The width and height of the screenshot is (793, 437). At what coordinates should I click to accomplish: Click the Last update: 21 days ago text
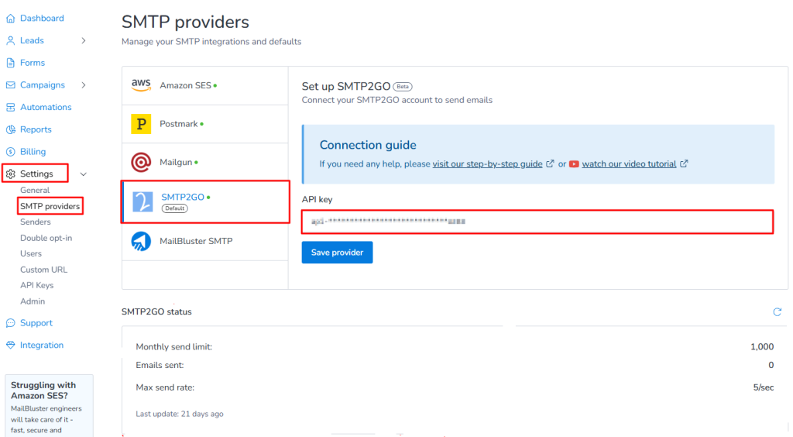pyautogui.click(x=180, y=415)
